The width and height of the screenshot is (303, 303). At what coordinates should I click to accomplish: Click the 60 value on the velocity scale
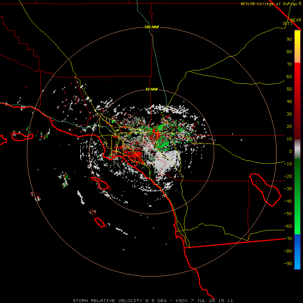click(x=289, y=77)
